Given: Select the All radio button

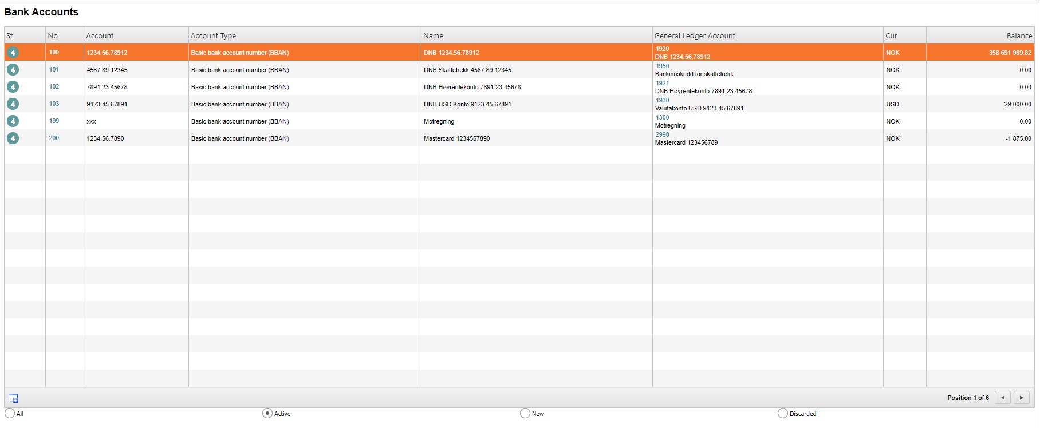Looking at the screenshot, I should tap(10, 413).
